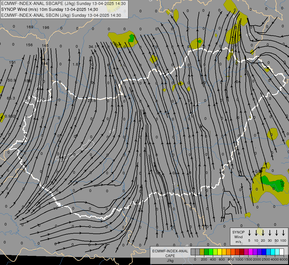Click the 34.1 CAPE value on map
The image size is (289, 265).
[92, 47]
